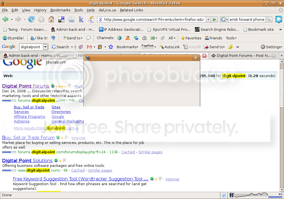Click Cached link for forumdisplay.php result
Viewport: 284px width, 199px height.
click(x=128, y=152)
